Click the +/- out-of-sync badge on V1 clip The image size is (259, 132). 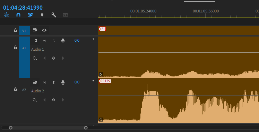pos(102,29)
